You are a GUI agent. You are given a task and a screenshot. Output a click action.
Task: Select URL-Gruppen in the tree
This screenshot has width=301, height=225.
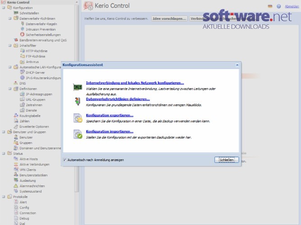tap(36, 99)
